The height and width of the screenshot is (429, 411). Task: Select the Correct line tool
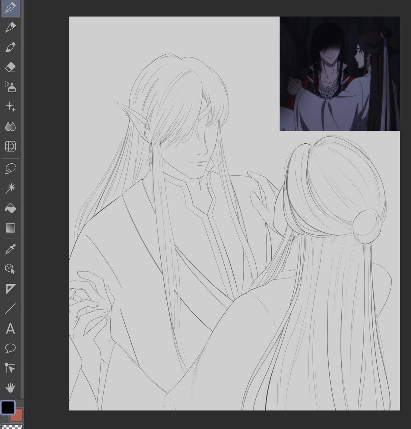point(10,368)
